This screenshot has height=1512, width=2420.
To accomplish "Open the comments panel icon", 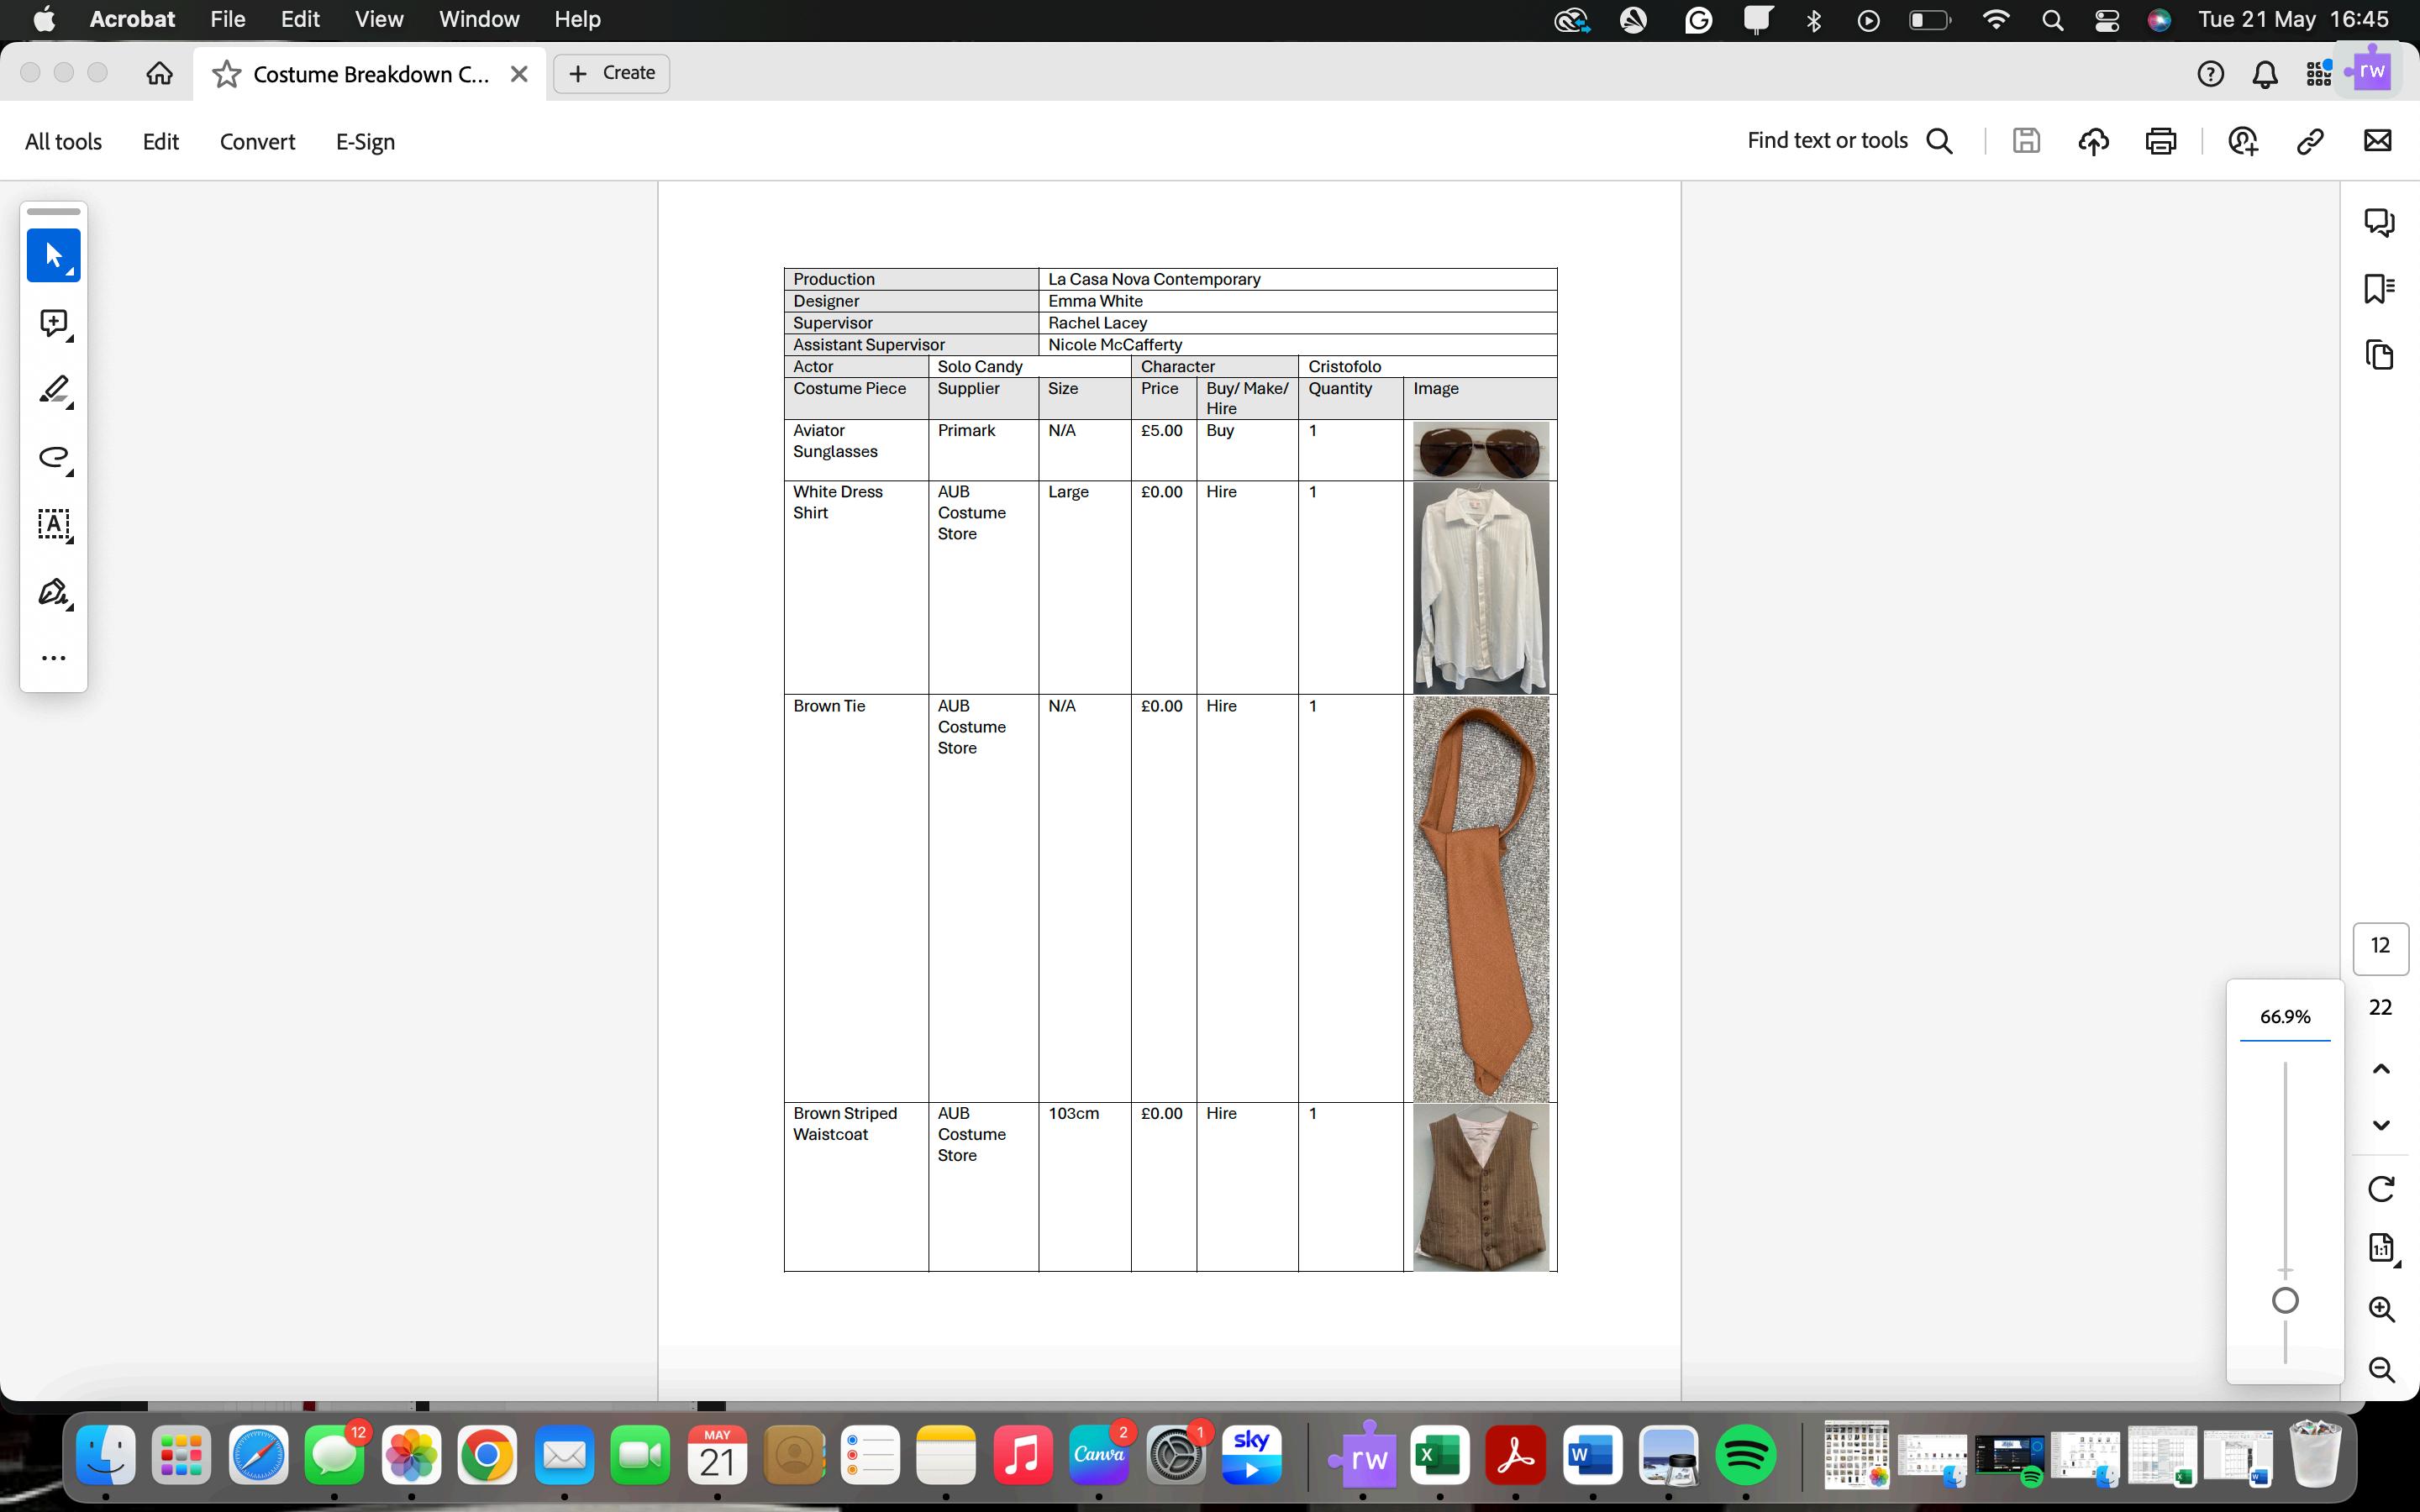I will pos(2379,222).
